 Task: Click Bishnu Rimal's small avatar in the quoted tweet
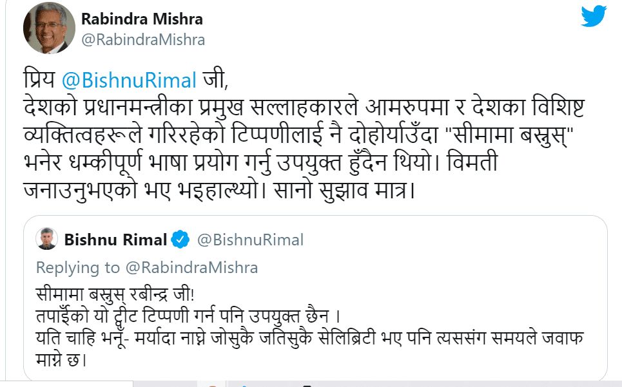coord(46,240)
